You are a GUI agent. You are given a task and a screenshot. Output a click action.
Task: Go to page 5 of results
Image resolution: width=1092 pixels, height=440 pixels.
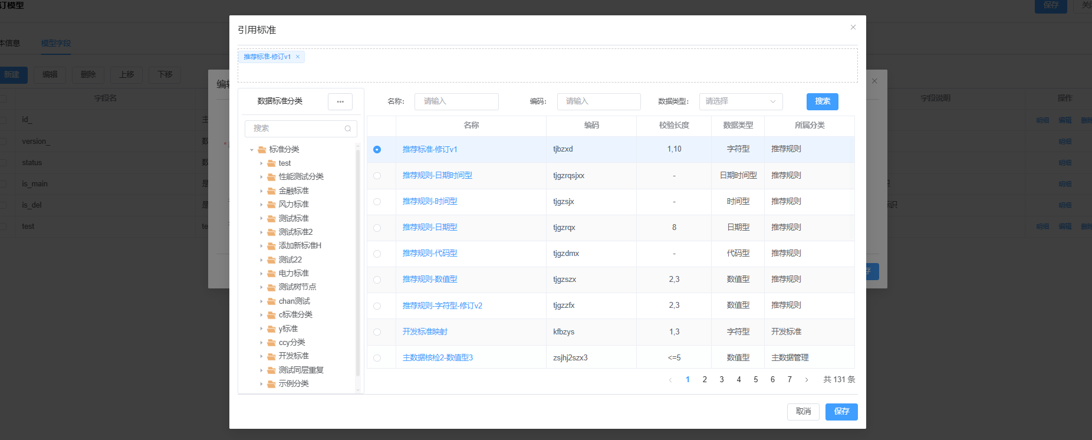tap(756, 379)
